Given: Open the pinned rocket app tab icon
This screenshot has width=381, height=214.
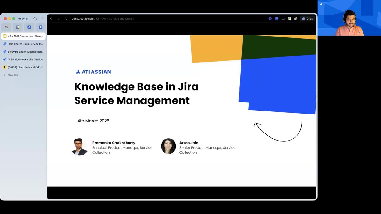Looking at the screenshot, I should (x=29, y=27).
